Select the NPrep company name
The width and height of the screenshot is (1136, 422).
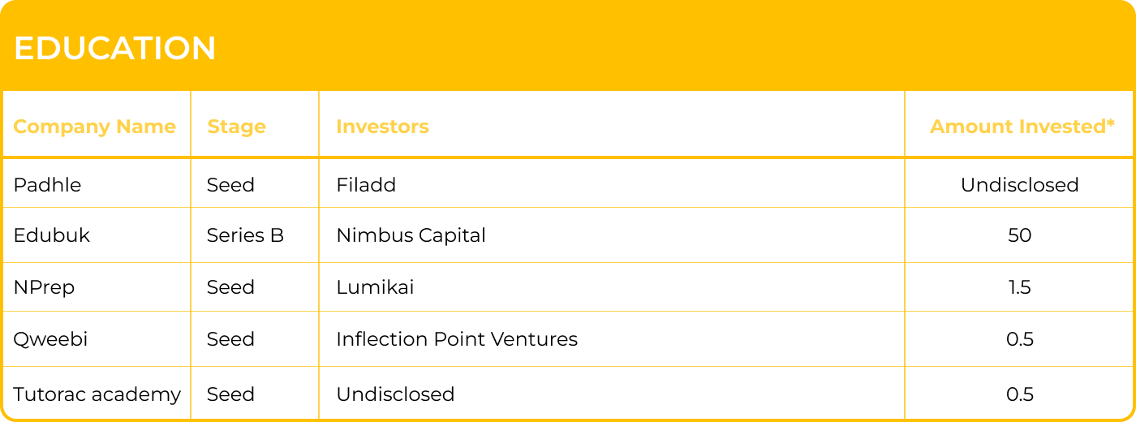coord(44,287)
